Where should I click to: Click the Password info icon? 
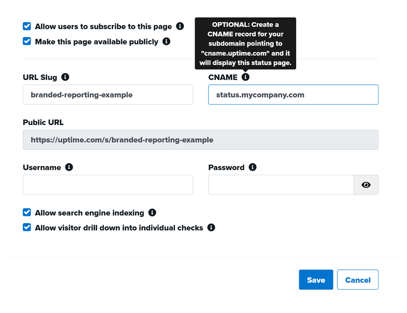[x=252, y=168]
